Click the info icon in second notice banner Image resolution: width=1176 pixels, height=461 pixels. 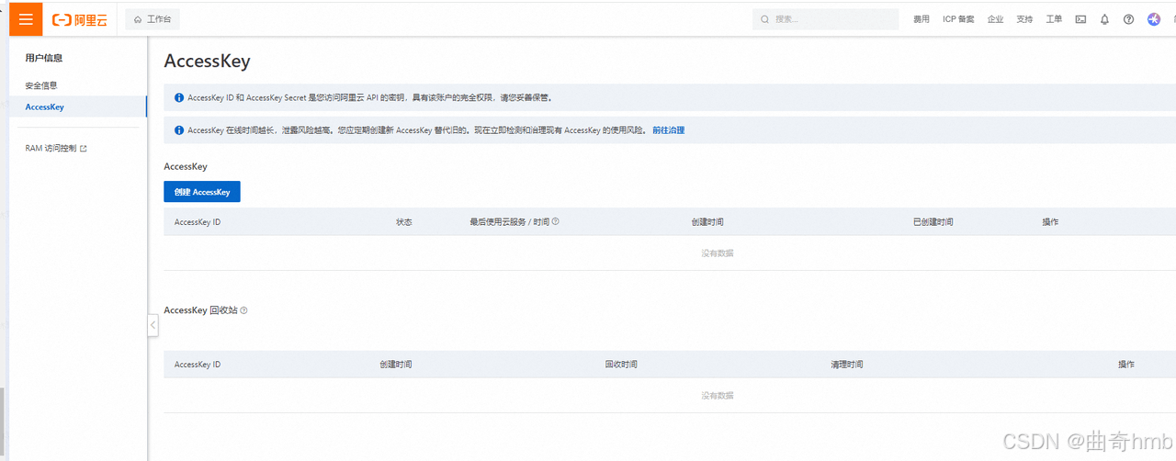[x=179, y=130]
